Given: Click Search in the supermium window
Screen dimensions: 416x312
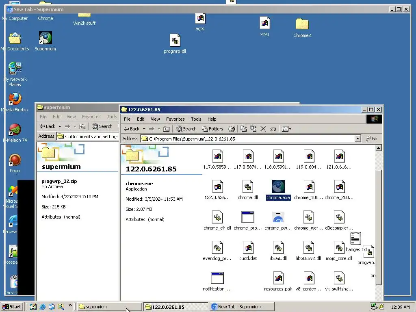Looking at the screenshot, I should click(102, 127).
